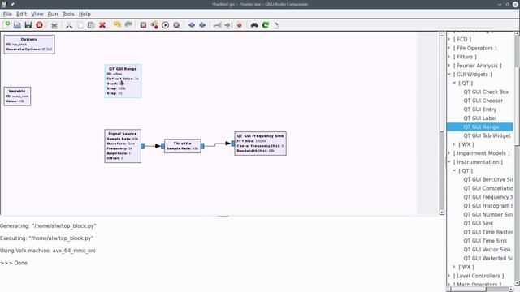Create a new flow graph
520x292 pixels.
(6, 25)
